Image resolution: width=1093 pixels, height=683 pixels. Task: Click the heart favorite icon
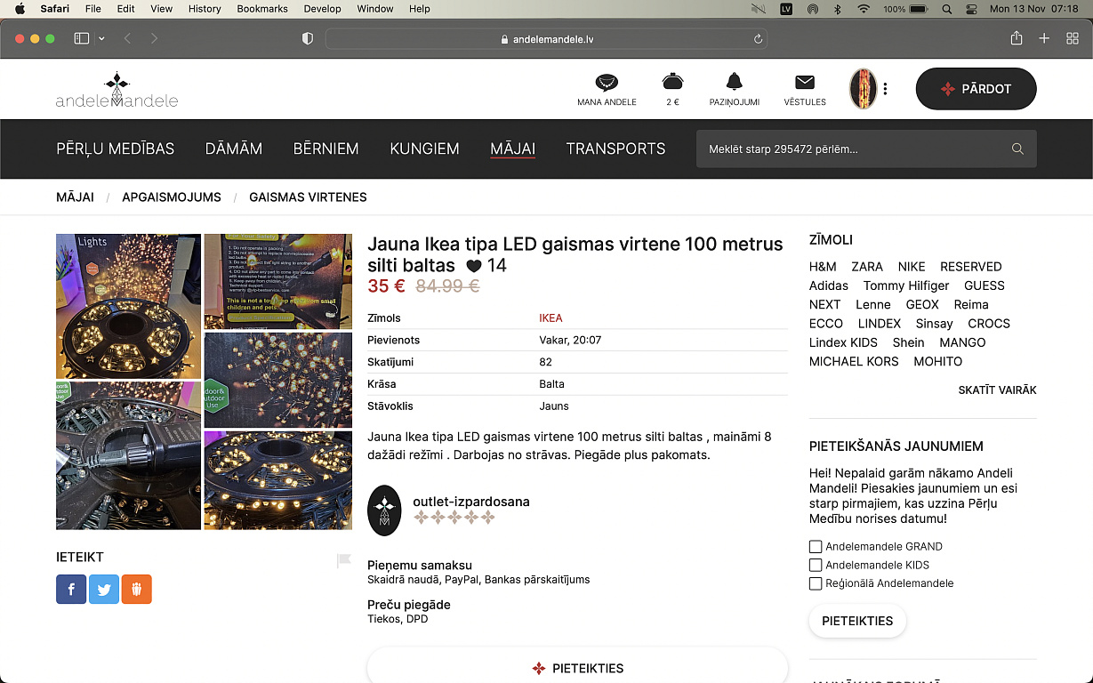[x=474, y=266]
